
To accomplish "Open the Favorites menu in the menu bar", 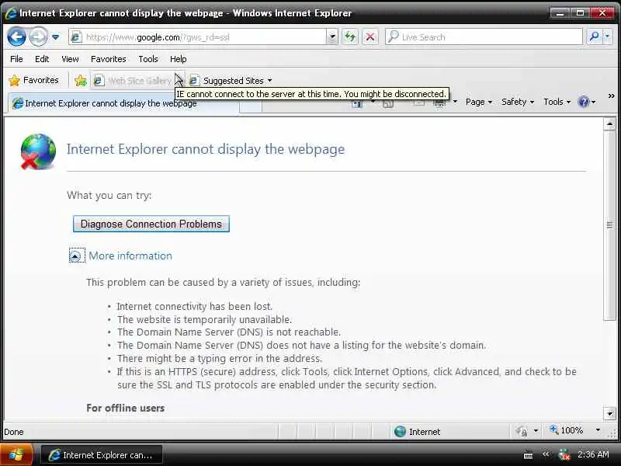I will tap(108, 59).
